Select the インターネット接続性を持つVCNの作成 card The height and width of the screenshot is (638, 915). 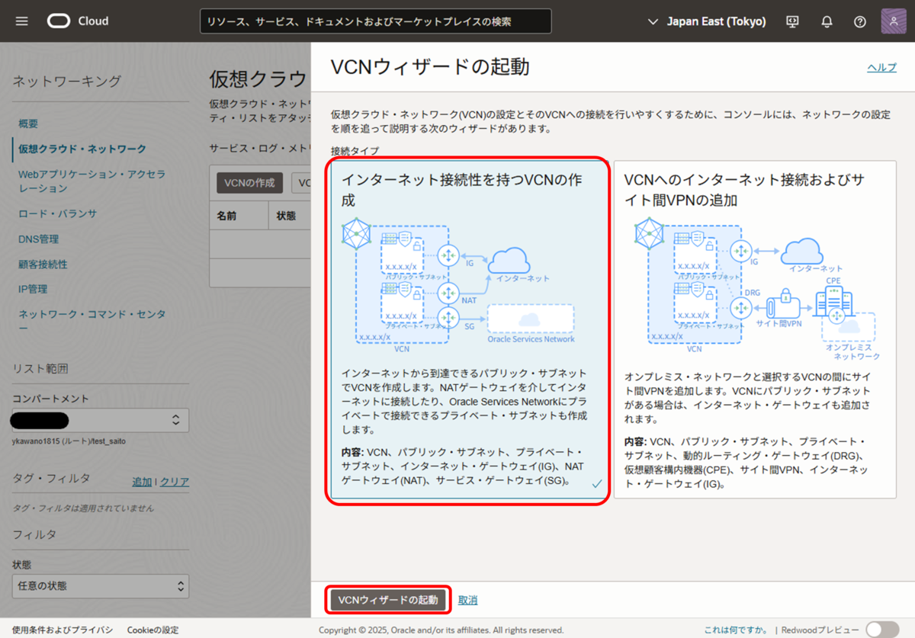coord(470,330)
